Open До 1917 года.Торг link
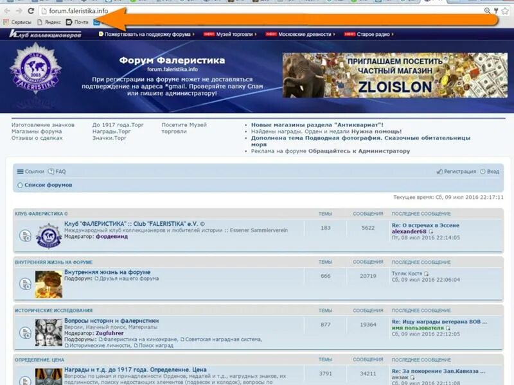The image size is (514, 385). [118, 124]
